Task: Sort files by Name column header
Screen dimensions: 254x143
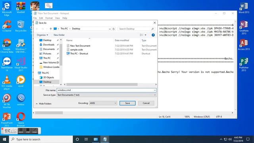Action: [69, 41]
